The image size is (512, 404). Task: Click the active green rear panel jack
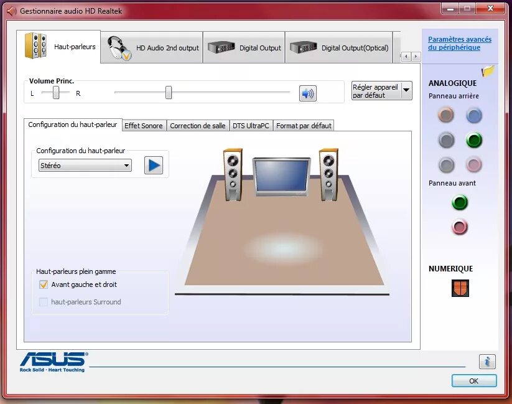[x=474, y=140]
